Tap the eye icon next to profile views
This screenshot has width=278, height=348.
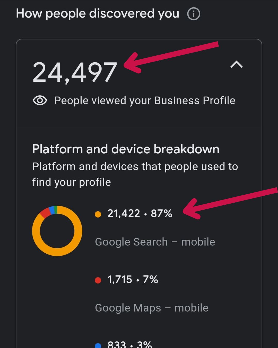pos(40,100)
